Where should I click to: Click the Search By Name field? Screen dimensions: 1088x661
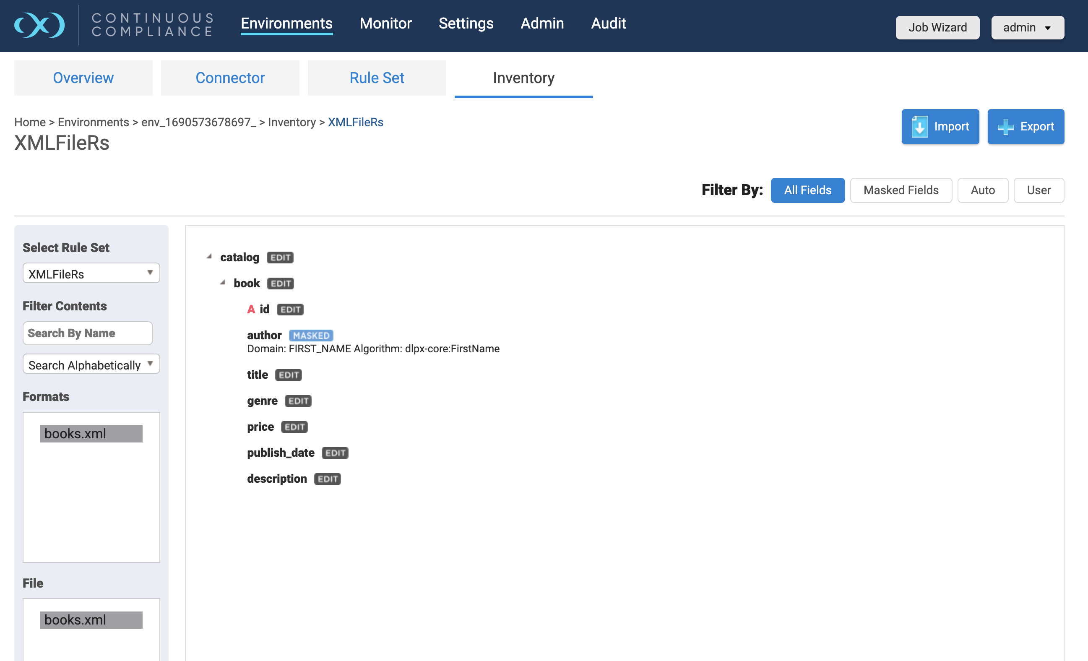click(x=87, y=333)
